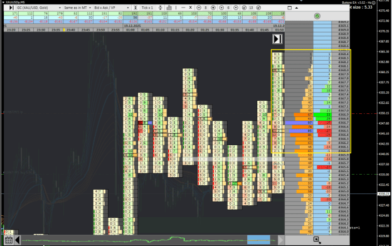This screenshot has width=392, height=246.
Task: Click the purple profile bar labeled 85
Action: 301,131
